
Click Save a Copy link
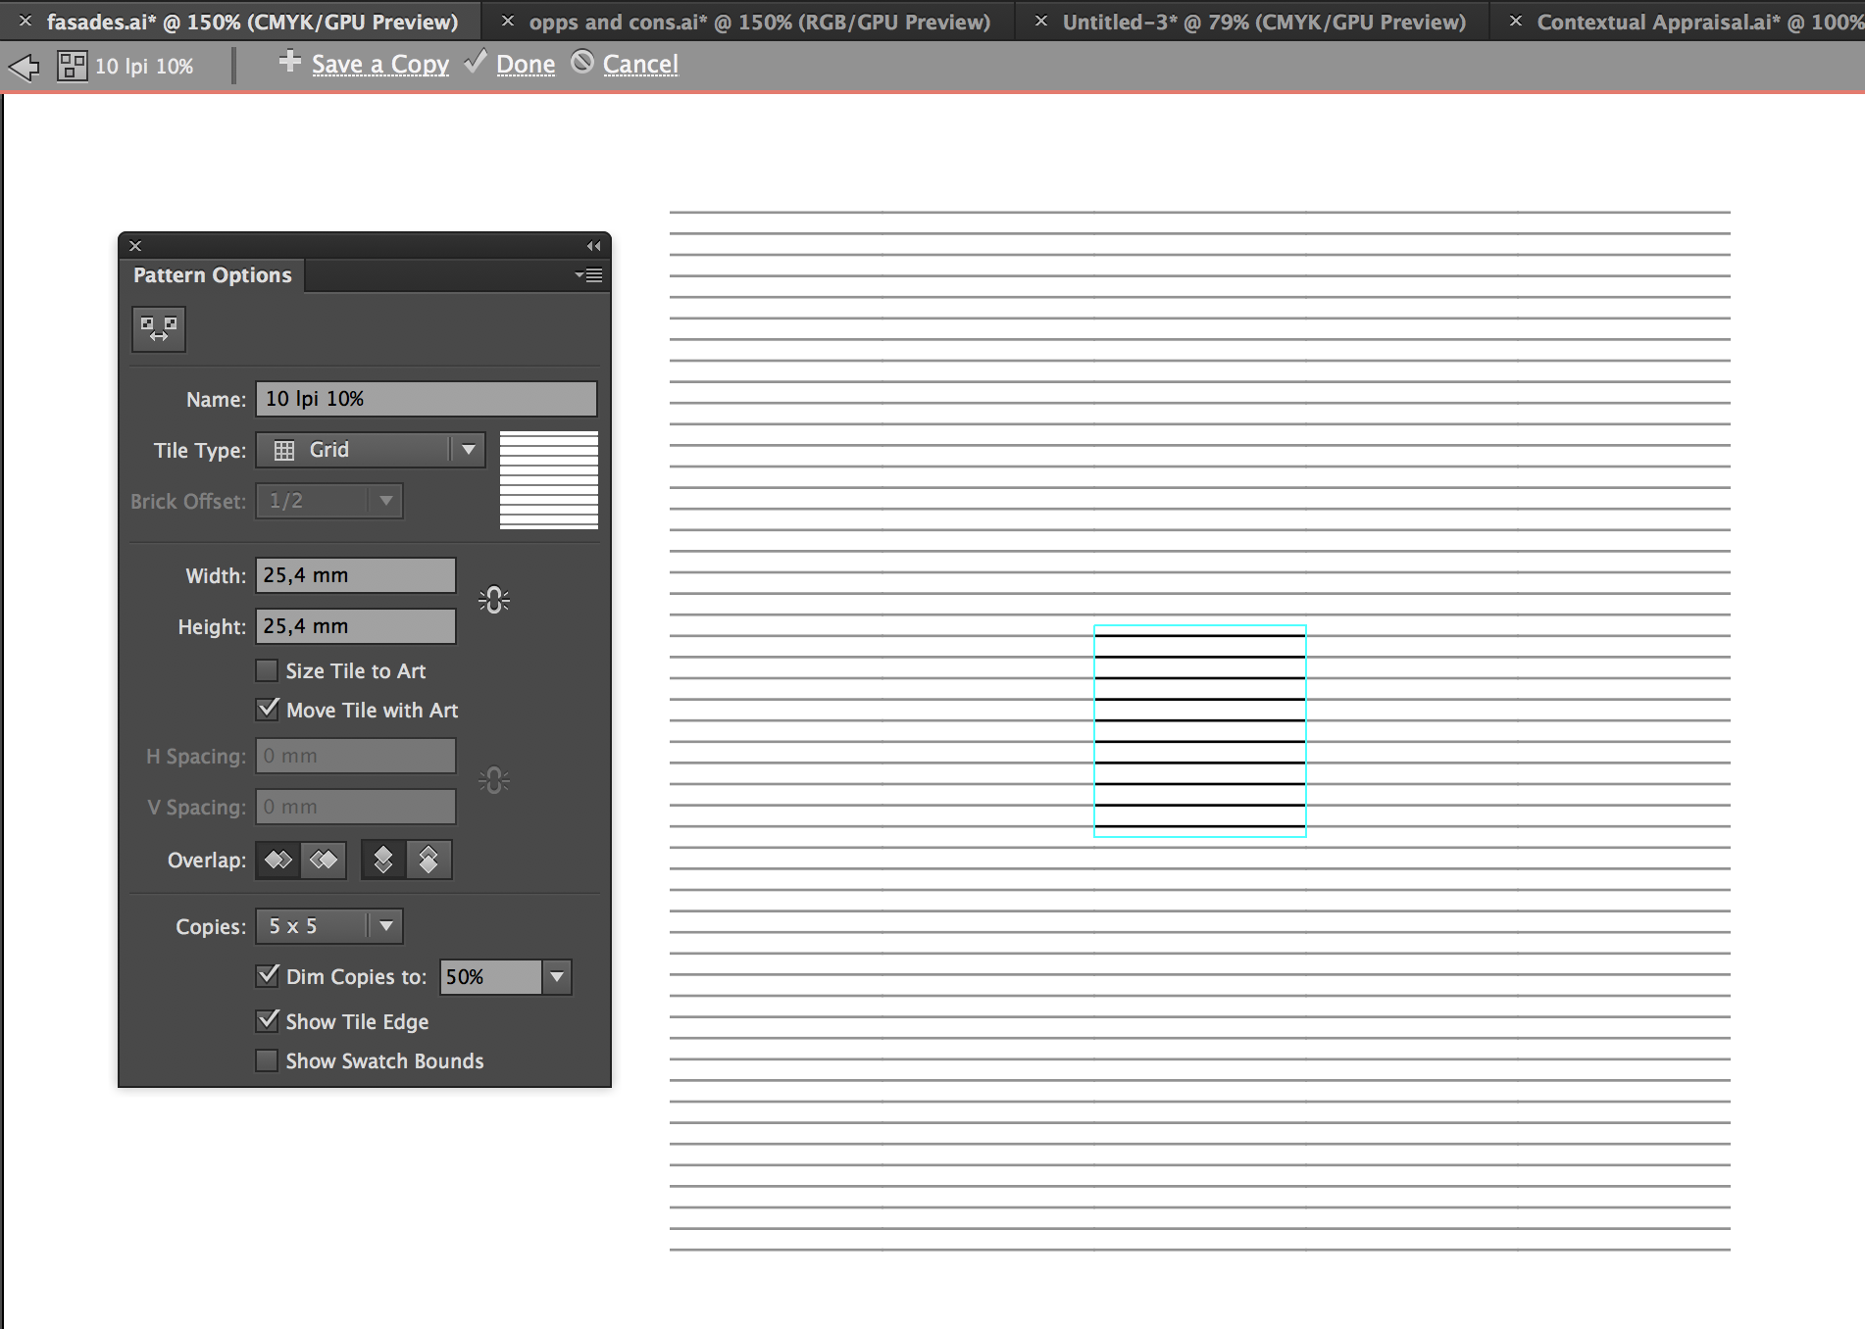[380, 65]
